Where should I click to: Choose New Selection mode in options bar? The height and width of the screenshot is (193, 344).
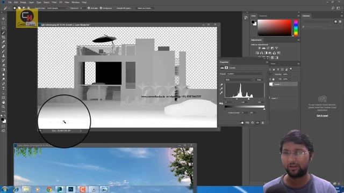15,8
